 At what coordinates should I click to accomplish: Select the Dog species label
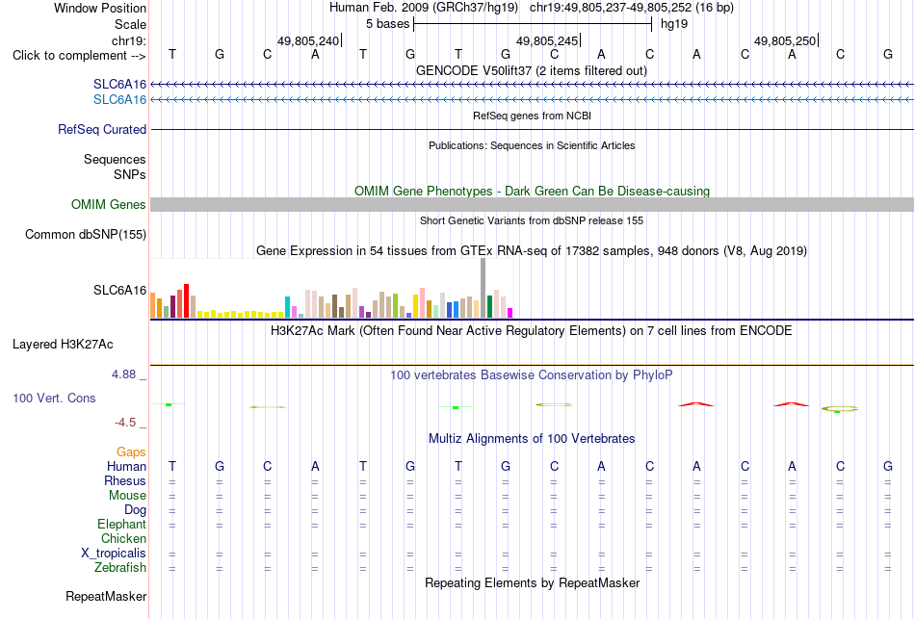click(136, 510)
